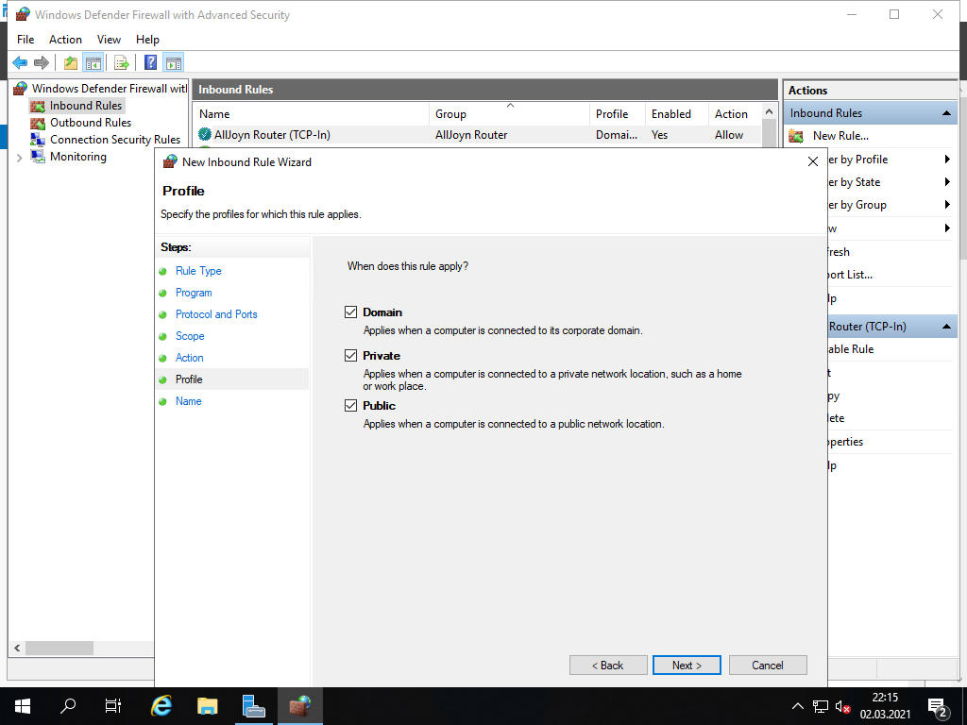Collapse the Router (TCP-In) actions section

point(946,327)
